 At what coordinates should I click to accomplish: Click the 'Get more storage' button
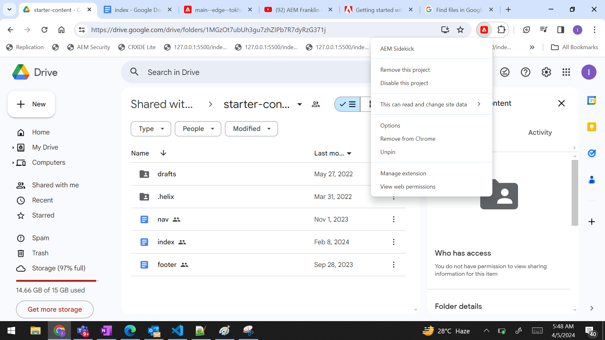[x=54, y=309]
